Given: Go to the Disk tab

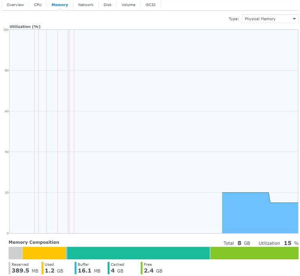Looking at the screenshot, I should tap(107, 5).
